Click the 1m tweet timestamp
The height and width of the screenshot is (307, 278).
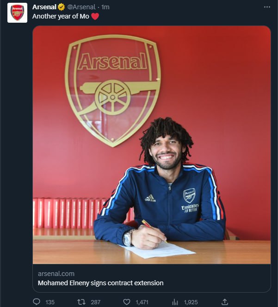[x=105, y=7]
